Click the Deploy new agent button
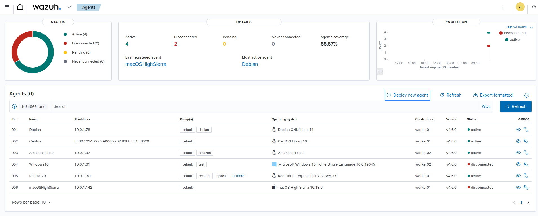This screenshot has height=216, width=538. click(x=407, y=95)
